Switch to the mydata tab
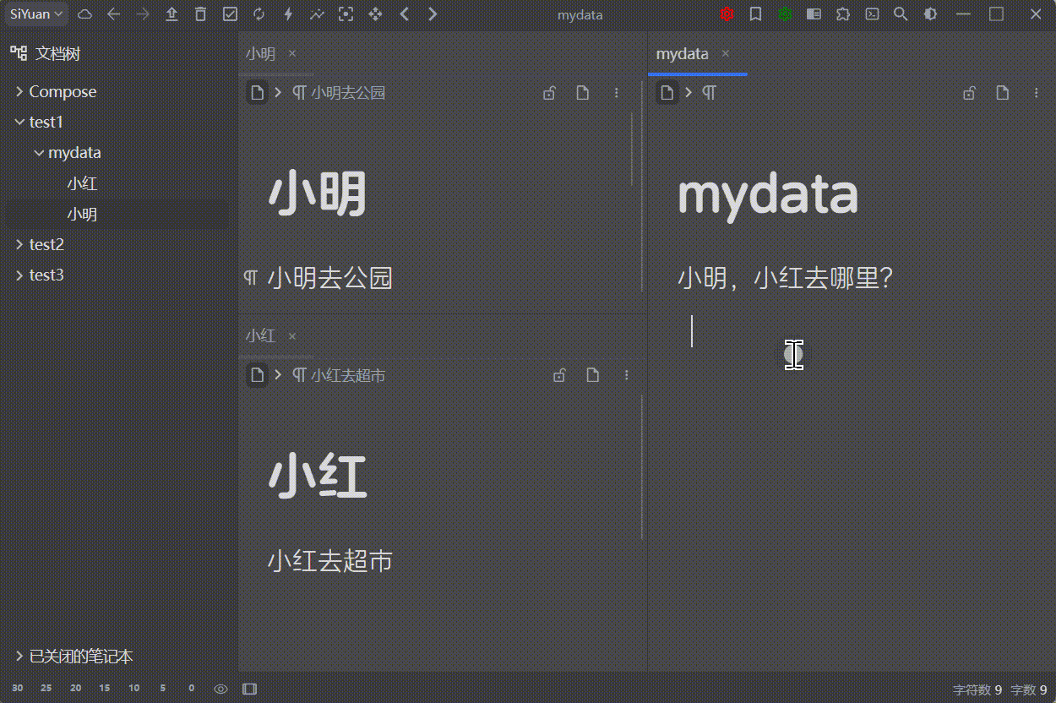The image size is (1056, 703). [682, 53]
